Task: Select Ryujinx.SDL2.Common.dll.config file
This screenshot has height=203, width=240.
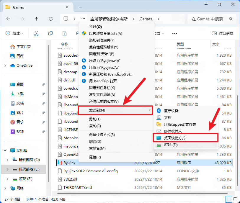Action: point(144,171)
